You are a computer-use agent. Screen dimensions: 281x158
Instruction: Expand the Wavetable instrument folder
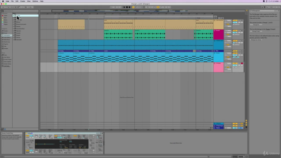click(x=13, y=39)
